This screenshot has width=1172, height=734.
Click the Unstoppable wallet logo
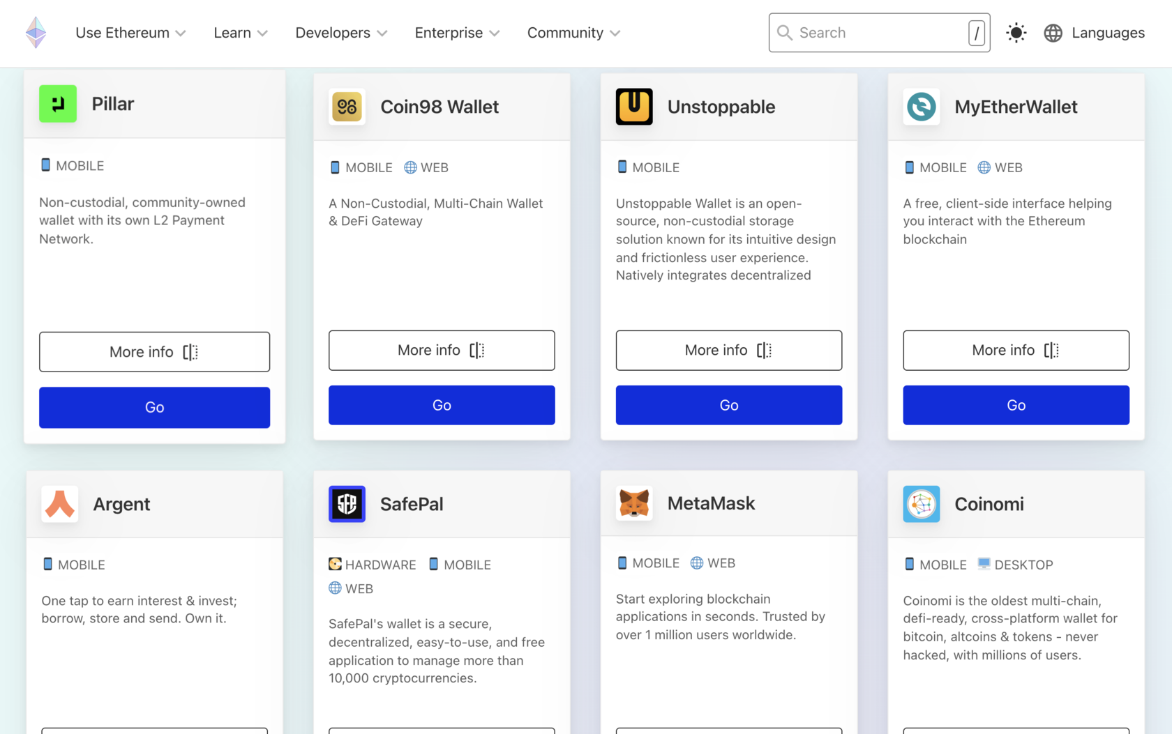pos(634,107)
